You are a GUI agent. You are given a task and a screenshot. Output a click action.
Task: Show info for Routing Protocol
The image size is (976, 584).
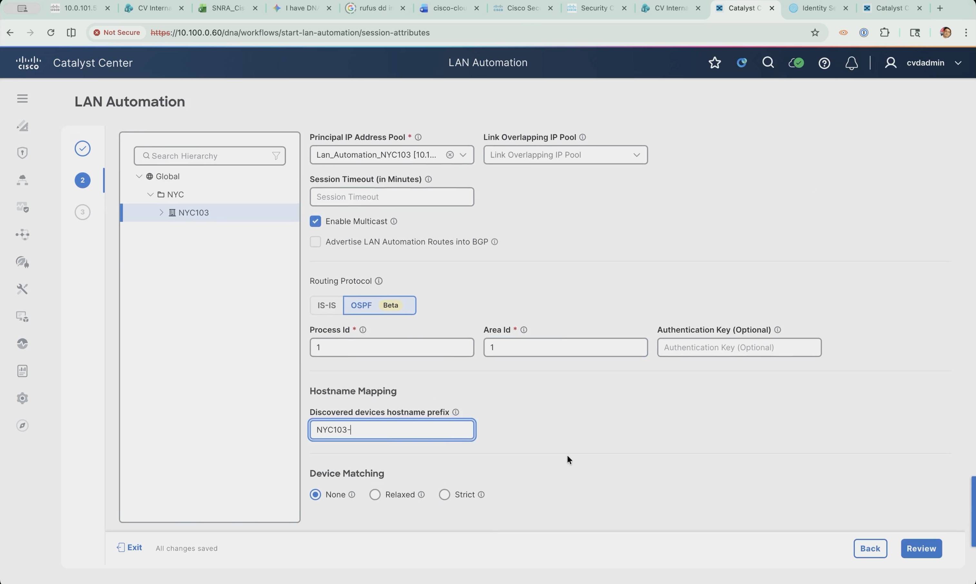pyautogui.click(x=379, y=281)
